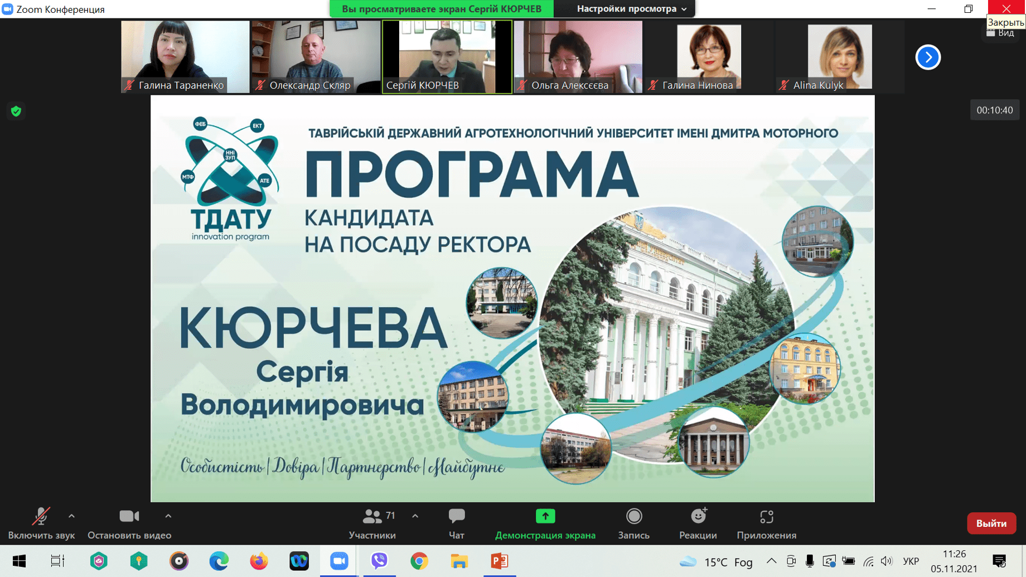Open the Приложения apps panel
Viewport: 1026px width, 577px height.
coord(767,523)
